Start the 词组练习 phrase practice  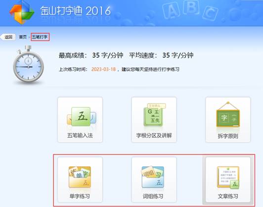(154, 180)
